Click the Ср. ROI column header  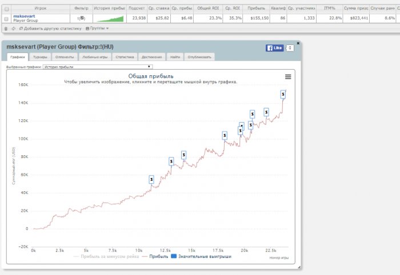click(233, 9)
